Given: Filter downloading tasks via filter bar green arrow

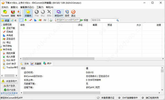Looking at the screenshot, I should 26,20.
